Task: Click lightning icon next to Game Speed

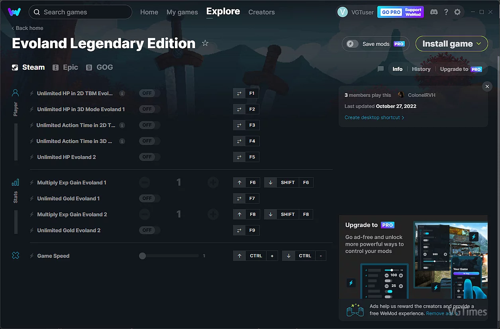Action: (x=32, y=256)
